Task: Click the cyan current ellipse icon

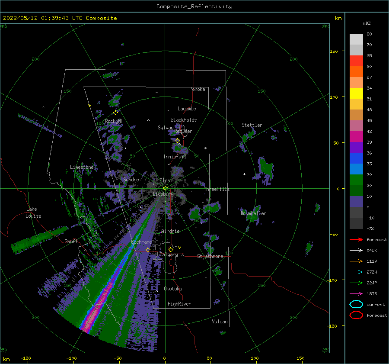Action: tap(356, 304)
